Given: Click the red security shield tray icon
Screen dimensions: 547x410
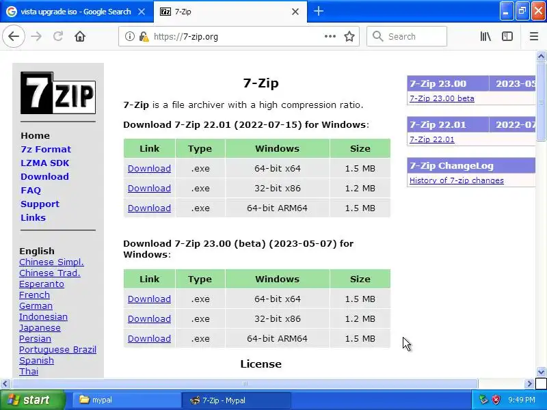Looking at the screenshot, I should [495, 400].
